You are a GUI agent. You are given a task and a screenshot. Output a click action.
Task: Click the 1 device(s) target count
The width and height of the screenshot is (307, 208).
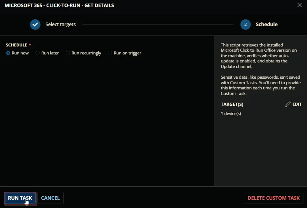(231, 114)
